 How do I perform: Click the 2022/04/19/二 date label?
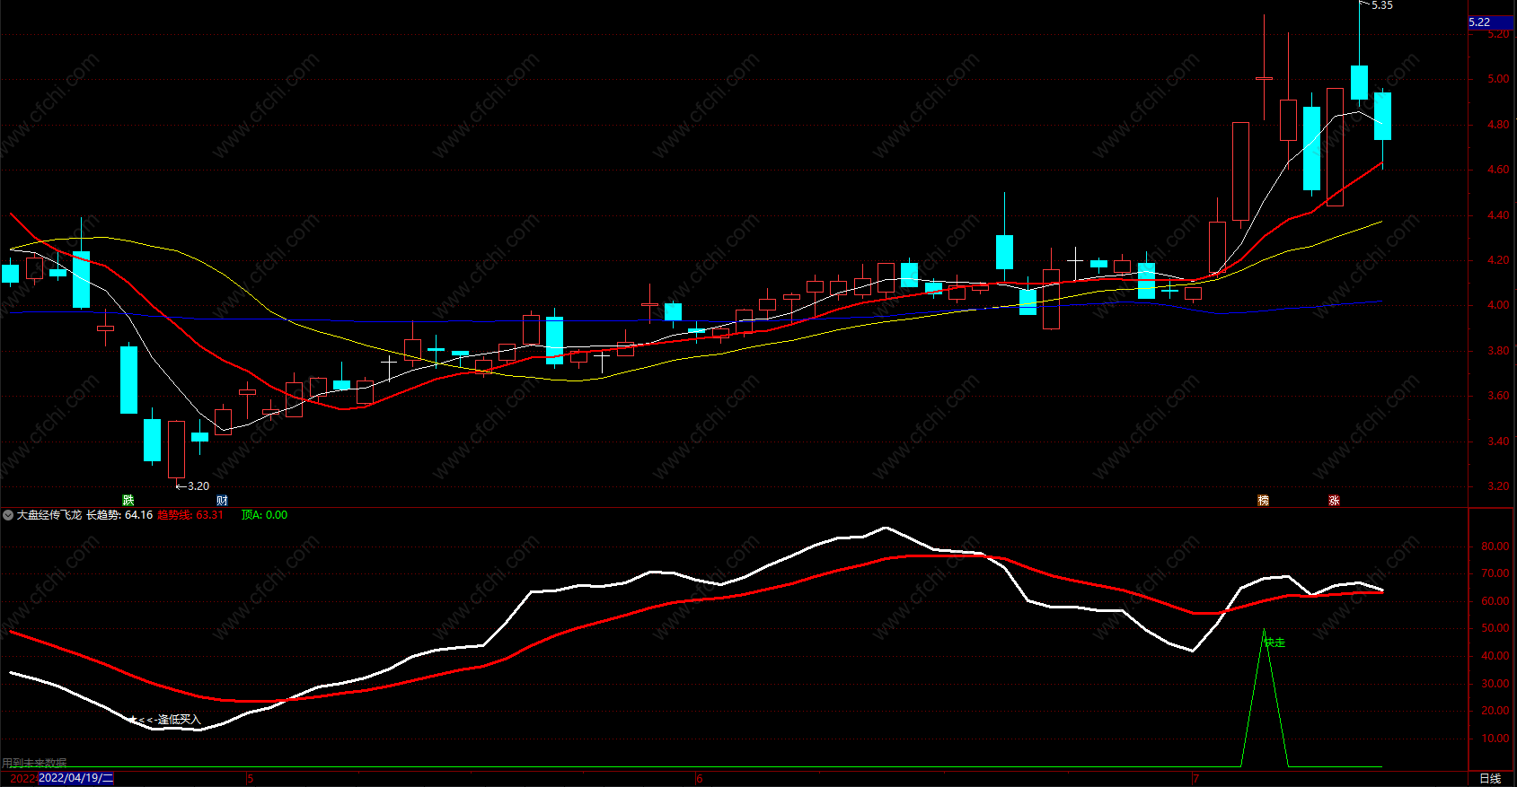[76, 778]
